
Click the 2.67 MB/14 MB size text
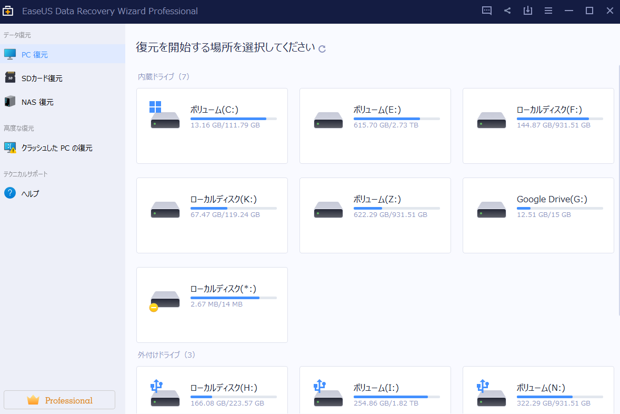click(216, 304)
